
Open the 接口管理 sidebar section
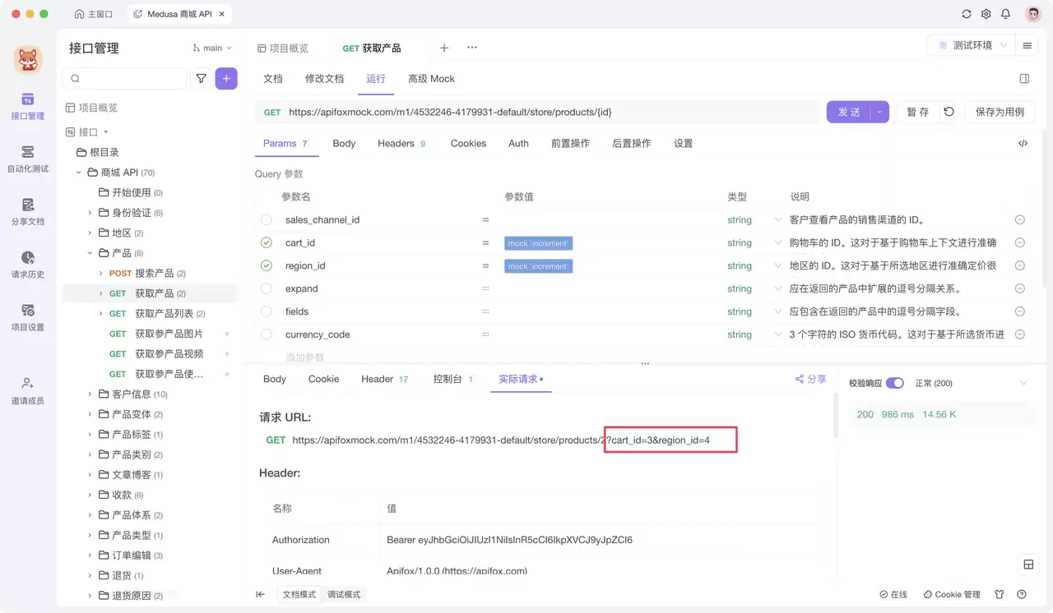tap(28, 106)
